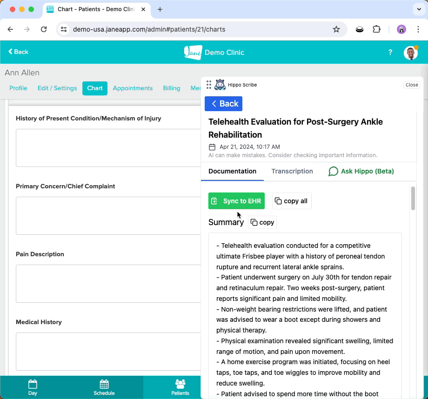Open the Chrome profile avatar
The height and width of the screenshot is (399, 428).
click(x=401, y=29)
